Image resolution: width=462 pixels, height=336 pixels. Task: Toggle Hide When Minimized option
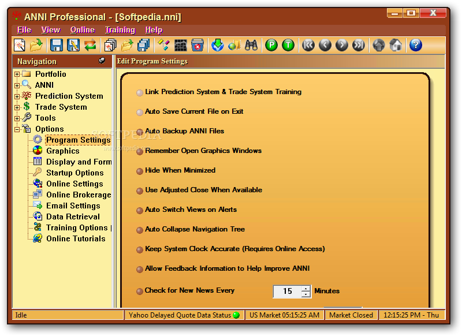pos(140,171)
